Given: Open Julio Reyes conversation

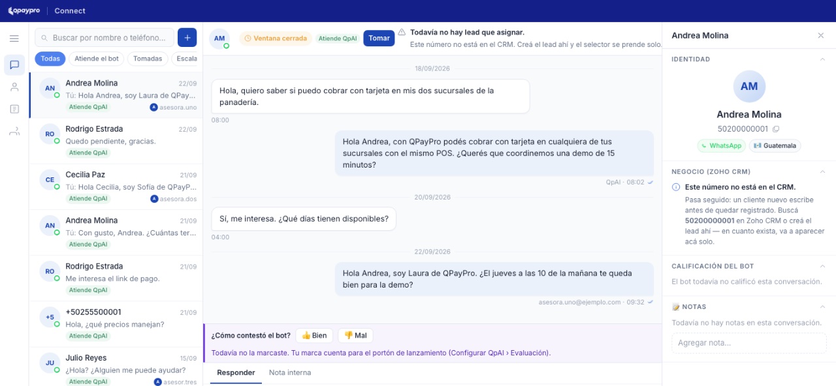Looking at the screenshot, I should (x=116, y=366).
